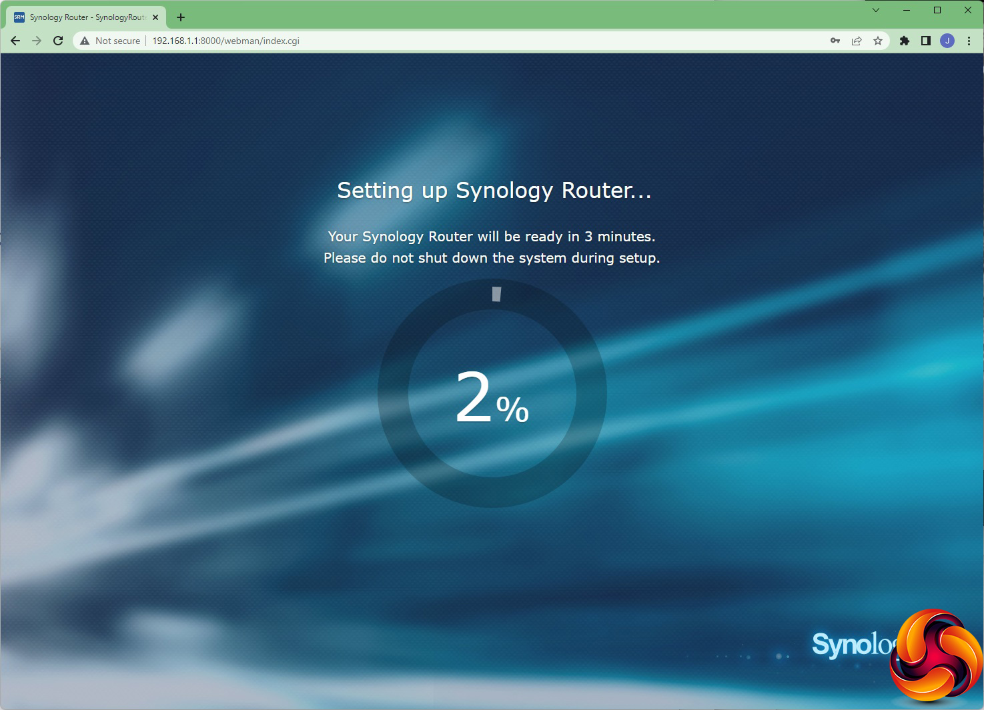Image resolution: width=984 pixels, height=710 pixels.
Task: Select the Synology Router tab
Action: [x=86, y=17]
